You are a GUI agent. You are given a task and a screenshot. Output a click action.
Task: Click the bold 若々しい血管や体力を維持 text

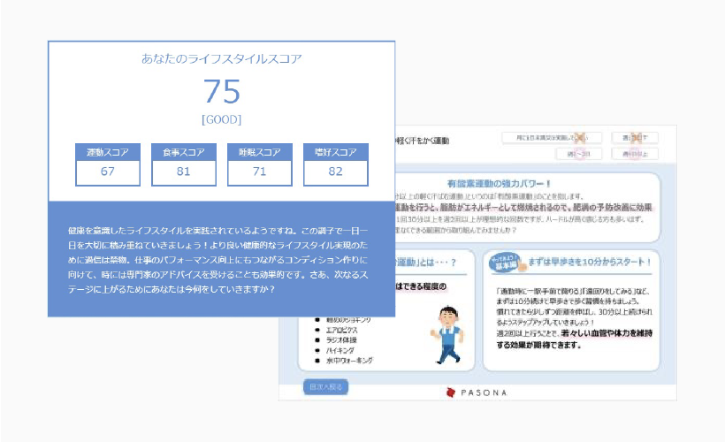[607, 333]
